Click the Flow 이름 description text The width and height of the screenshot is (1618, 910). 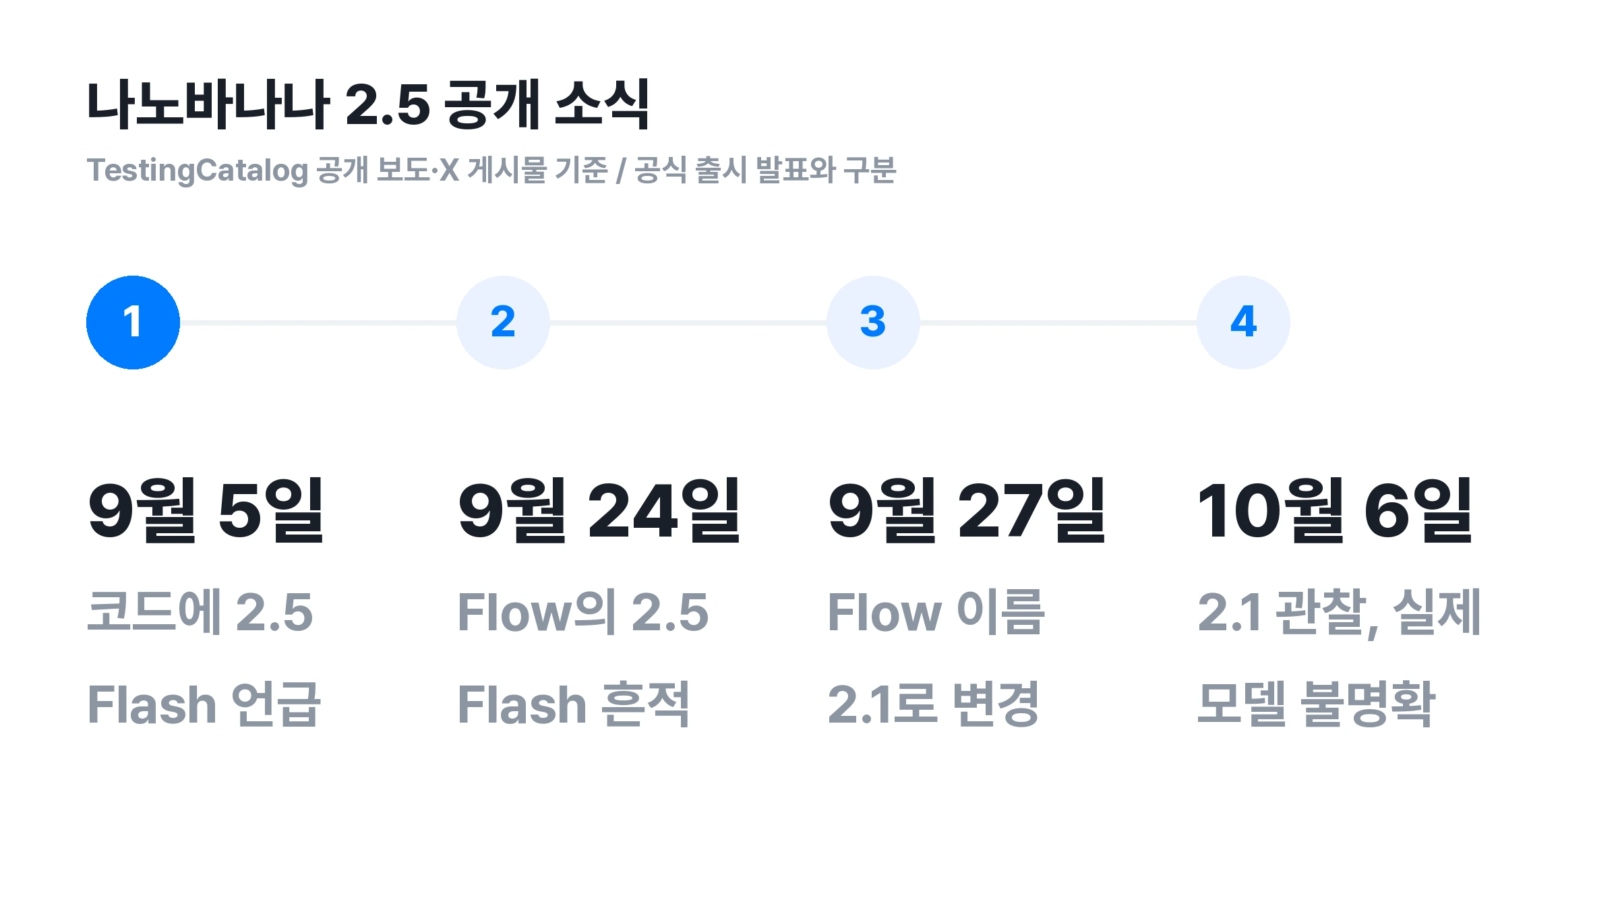[x=936, y=611]
